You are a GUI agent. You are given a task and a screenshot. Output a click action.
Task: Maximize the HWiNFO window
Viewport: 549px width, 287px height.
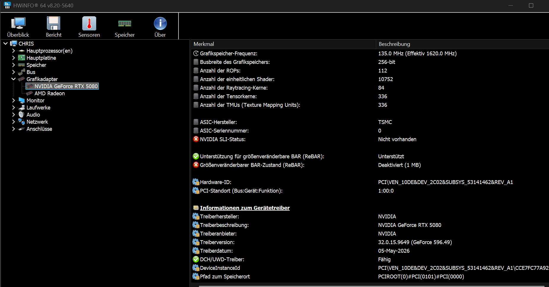531,5
